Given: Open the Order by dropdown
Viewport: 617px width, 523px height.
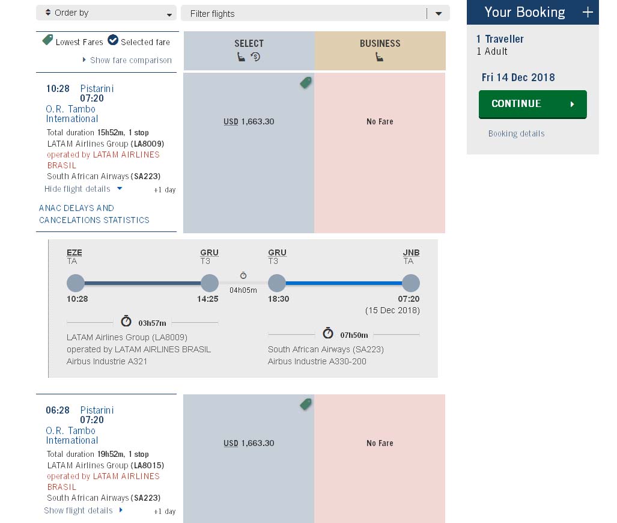Looking at the screenshot, I should coord(106,13).
